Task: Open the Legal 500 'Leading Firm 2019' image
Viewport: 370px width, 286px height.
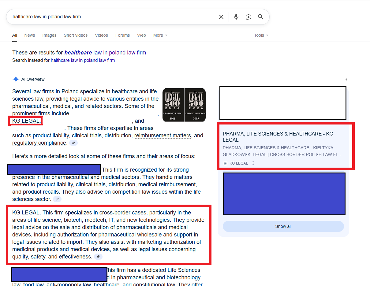Action: pos(173,105)
